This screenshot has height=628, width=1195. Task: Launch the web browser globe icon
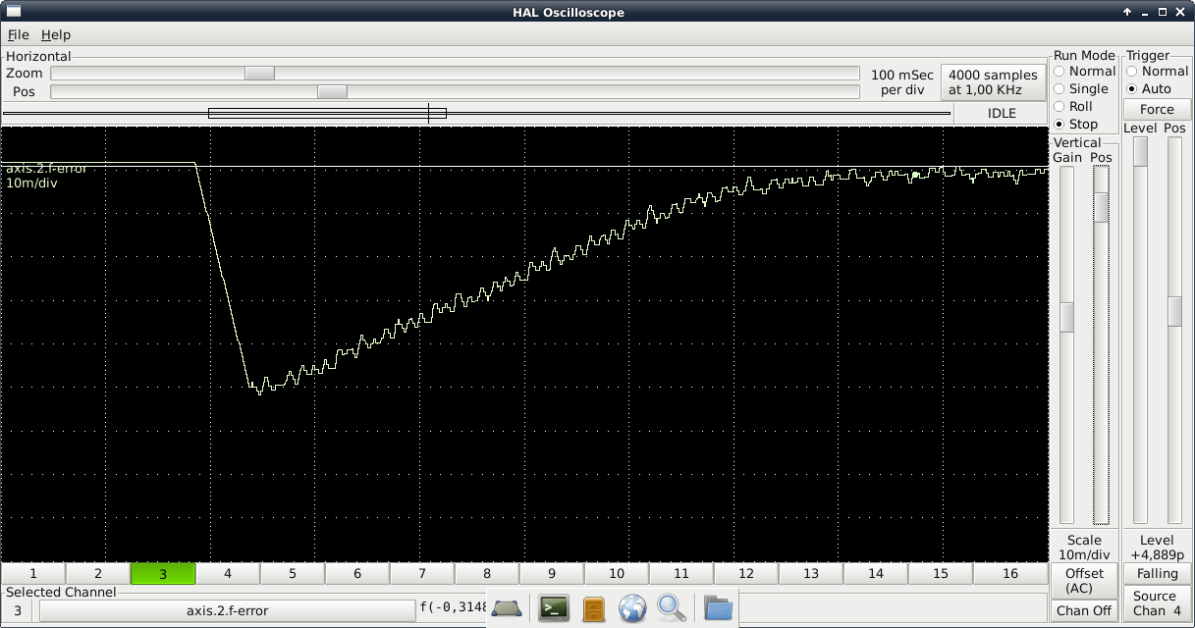click(632, 609)
